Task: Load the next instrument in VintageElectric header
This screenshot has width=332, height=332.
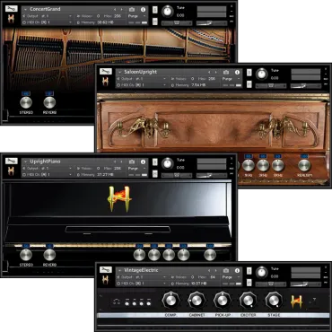Action: pyautogui.click(x=215, y=271)
